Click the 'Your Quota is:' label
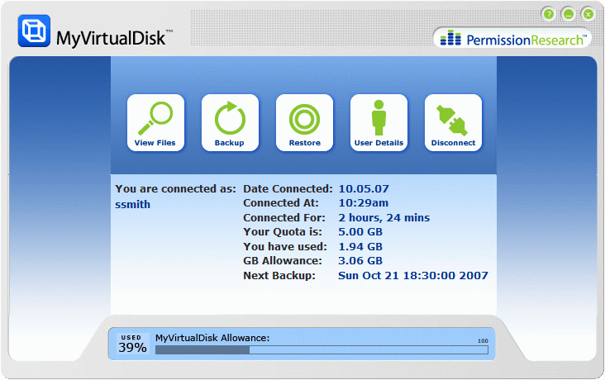This screenshot has width=605, height=380. [283, 232]
